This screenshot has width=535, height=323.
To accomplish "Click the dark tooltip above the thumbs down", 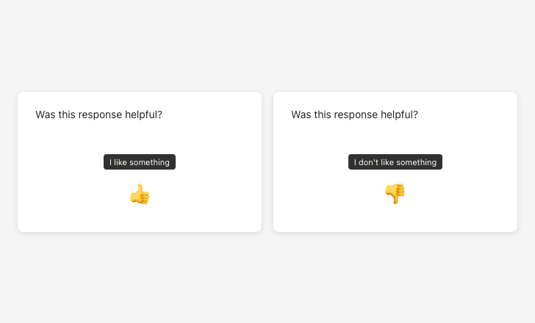I will click(x=395, y=162).
